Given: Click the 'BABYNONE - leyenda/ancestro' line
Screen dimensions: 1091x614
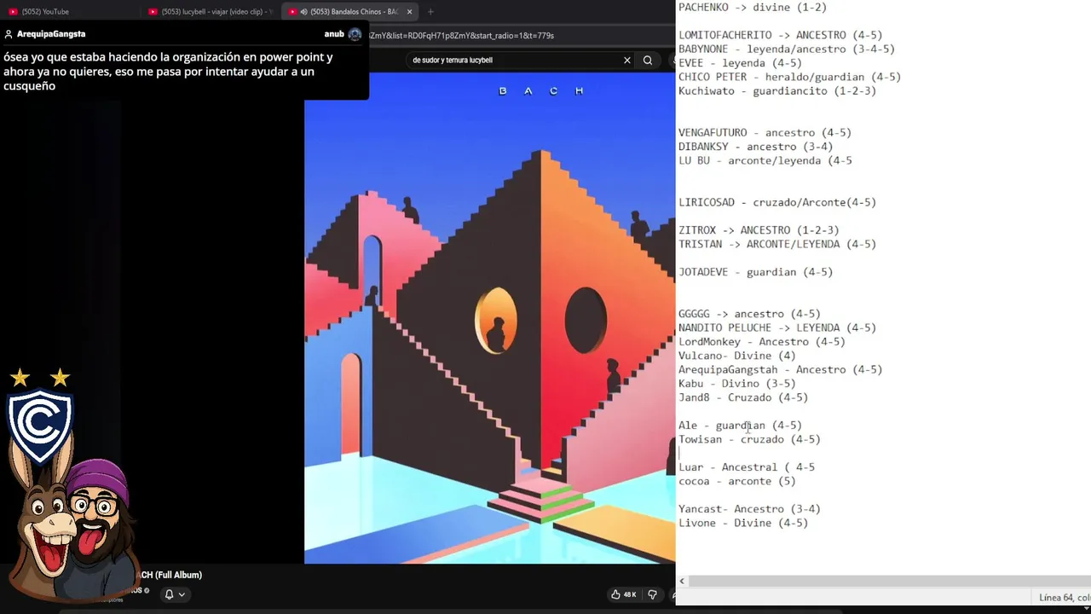Looking at the screenshot, I should (787, 49).
